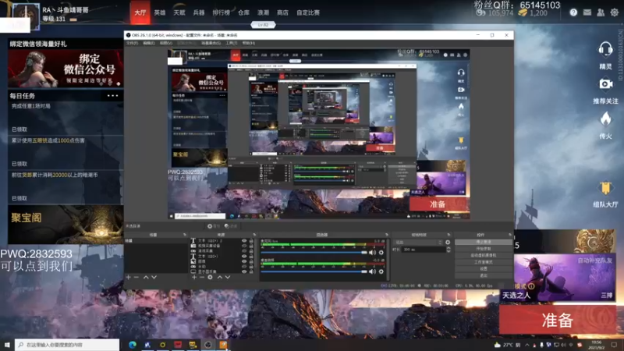This screenshot has height=351, width=624.
Task: Open the OBS 设置 button in controls
Action: 483,269
